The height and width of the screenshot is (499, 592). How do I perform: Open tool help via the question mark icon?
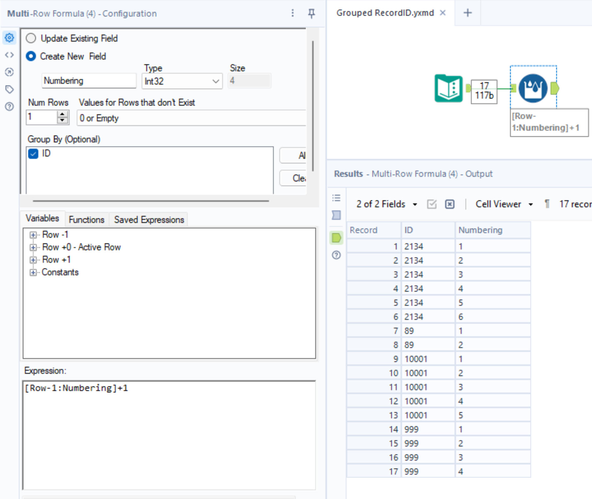coord(9,107)
